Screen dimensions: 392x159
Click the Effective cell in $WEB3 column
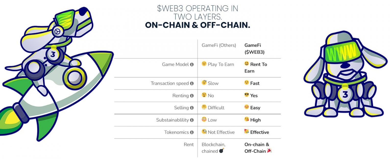coord(256,132)
